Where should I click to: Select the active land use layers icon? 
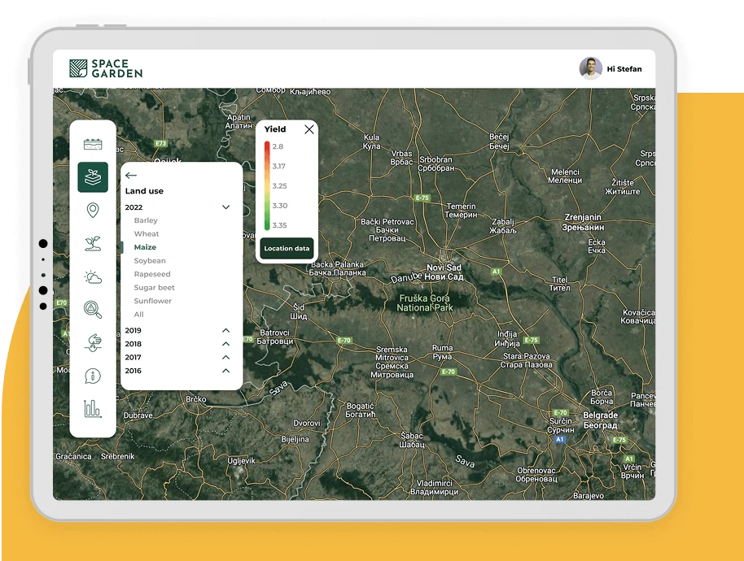click(x=93, y=177)
